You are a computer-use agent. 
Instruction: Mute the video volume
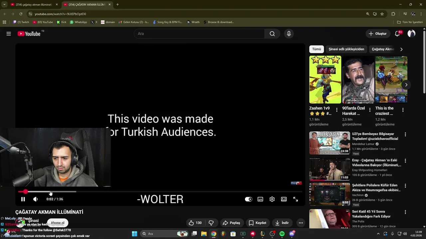pyautogui.click(x=36, y=199)
